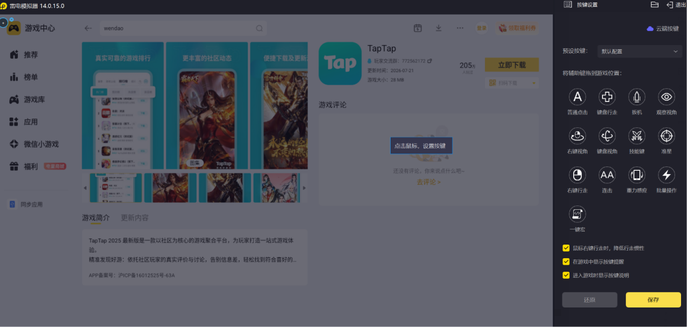This screenshot has width=687, height=327.
Task: Click the 登录 login button
Action: (x=482, y=28)
